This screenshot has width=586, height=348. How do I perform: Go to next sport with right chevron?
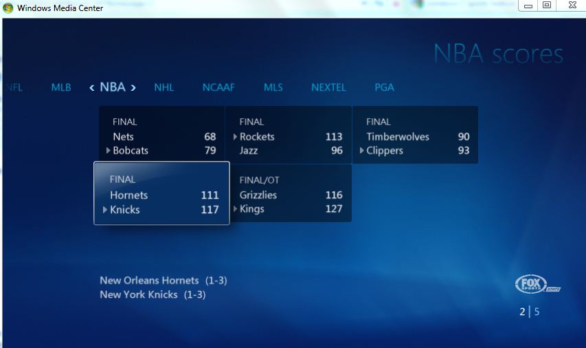coord(133,88)
